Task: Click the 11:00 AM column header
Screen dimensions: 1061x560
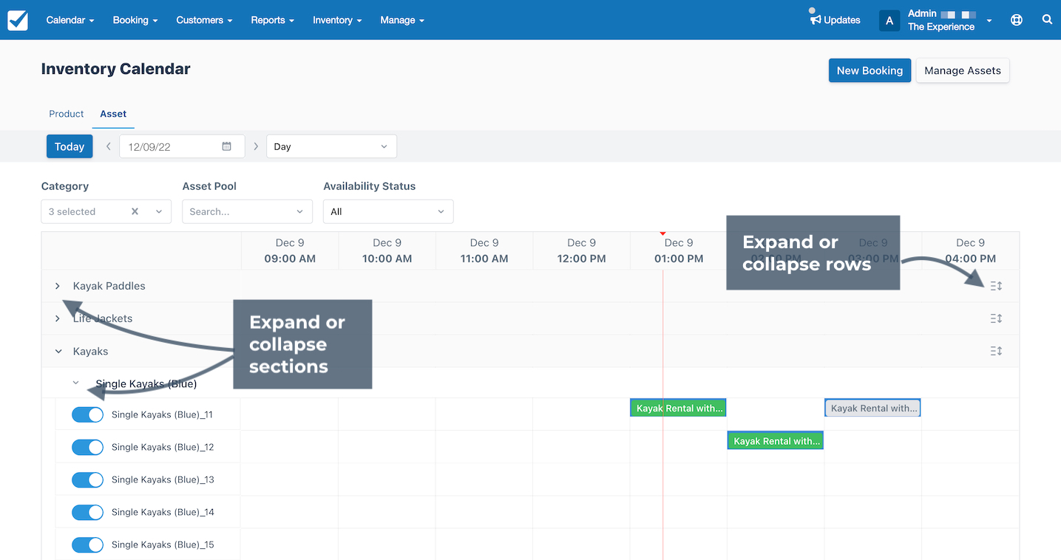Action: [x=484, y=250]
